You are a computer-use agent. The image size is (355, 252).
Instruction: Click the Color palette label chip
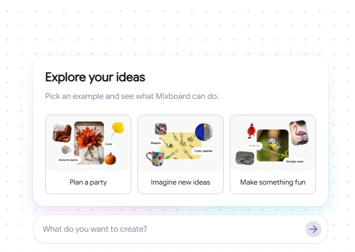[204, 151]
